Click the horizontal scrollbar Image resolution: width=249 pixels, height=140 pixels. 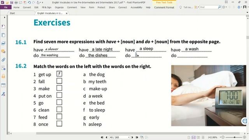point(138,133)
